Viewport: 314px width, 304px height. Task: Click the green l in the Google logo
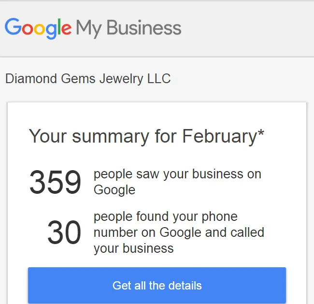(x=59, y=27)
